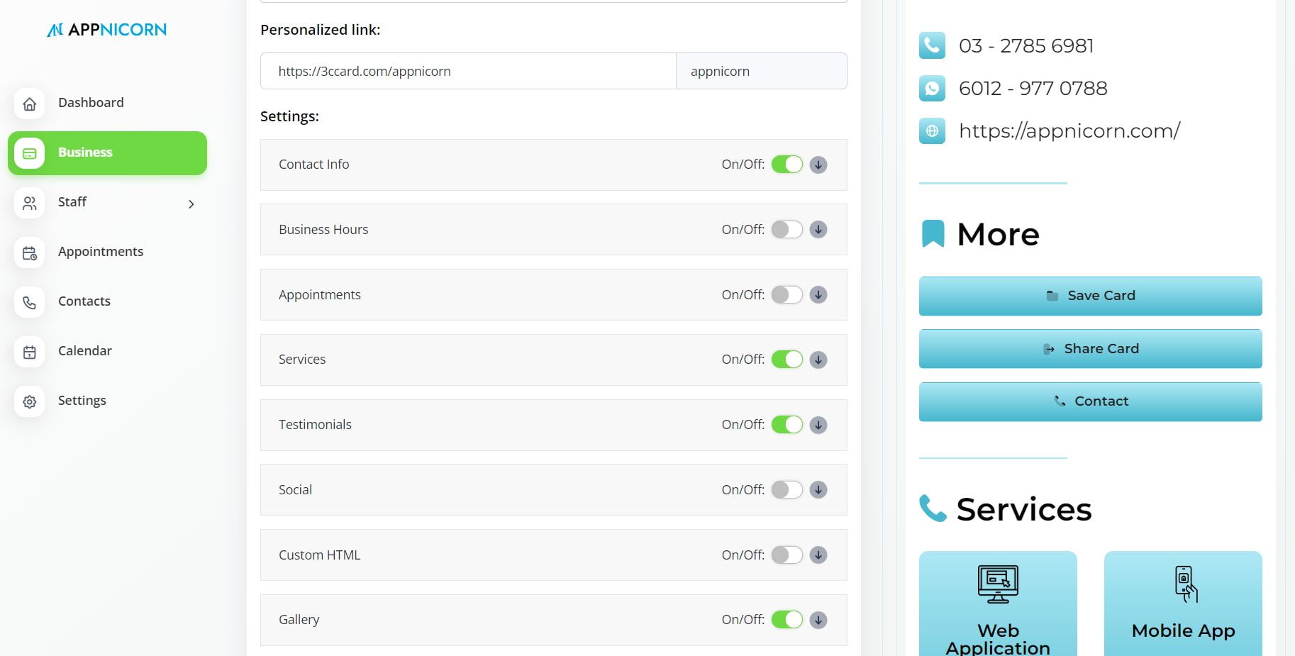The image size is (1295, 656).
Task: Open the Calendar menu item
Action: pos(85,351)
